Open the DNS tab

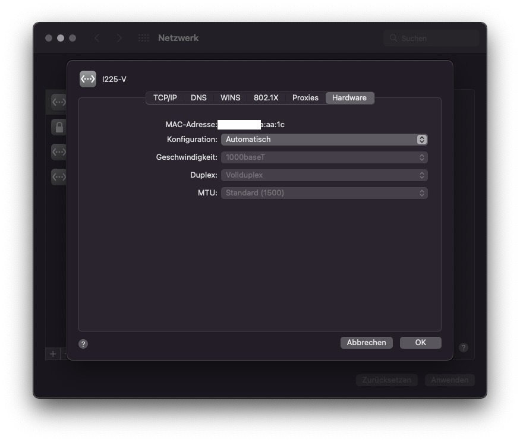198,98
